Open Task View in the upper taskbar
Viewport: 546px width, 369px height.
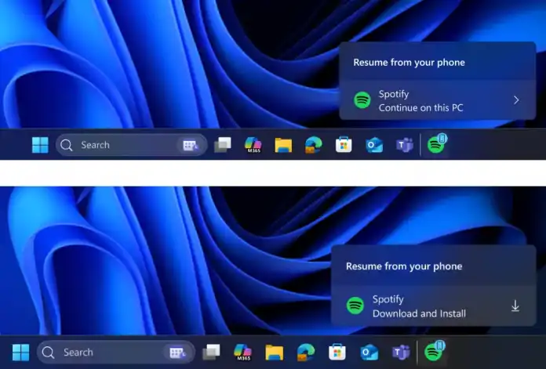(223, 145)
